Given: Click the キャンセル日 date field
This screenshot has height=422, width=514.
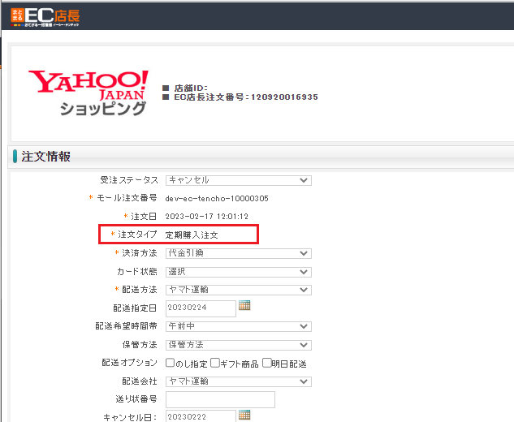Looking at the screenshot, I should point(200,416).
